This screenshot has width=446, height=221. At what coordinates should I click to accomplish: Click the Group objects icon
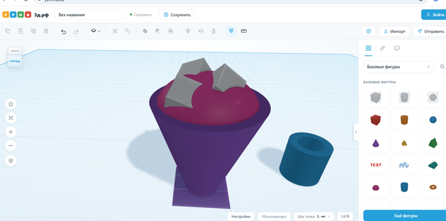[115, 31]
